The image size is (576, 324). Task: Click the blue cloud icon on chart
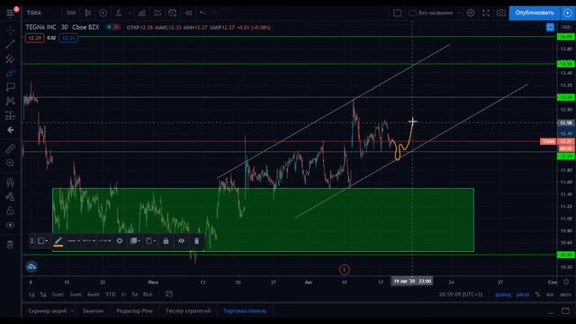click(31, 266)
